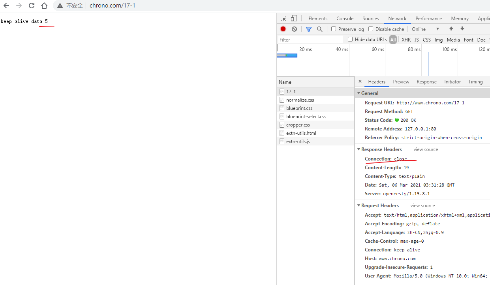Clear the network log icon

click(294, 29)
